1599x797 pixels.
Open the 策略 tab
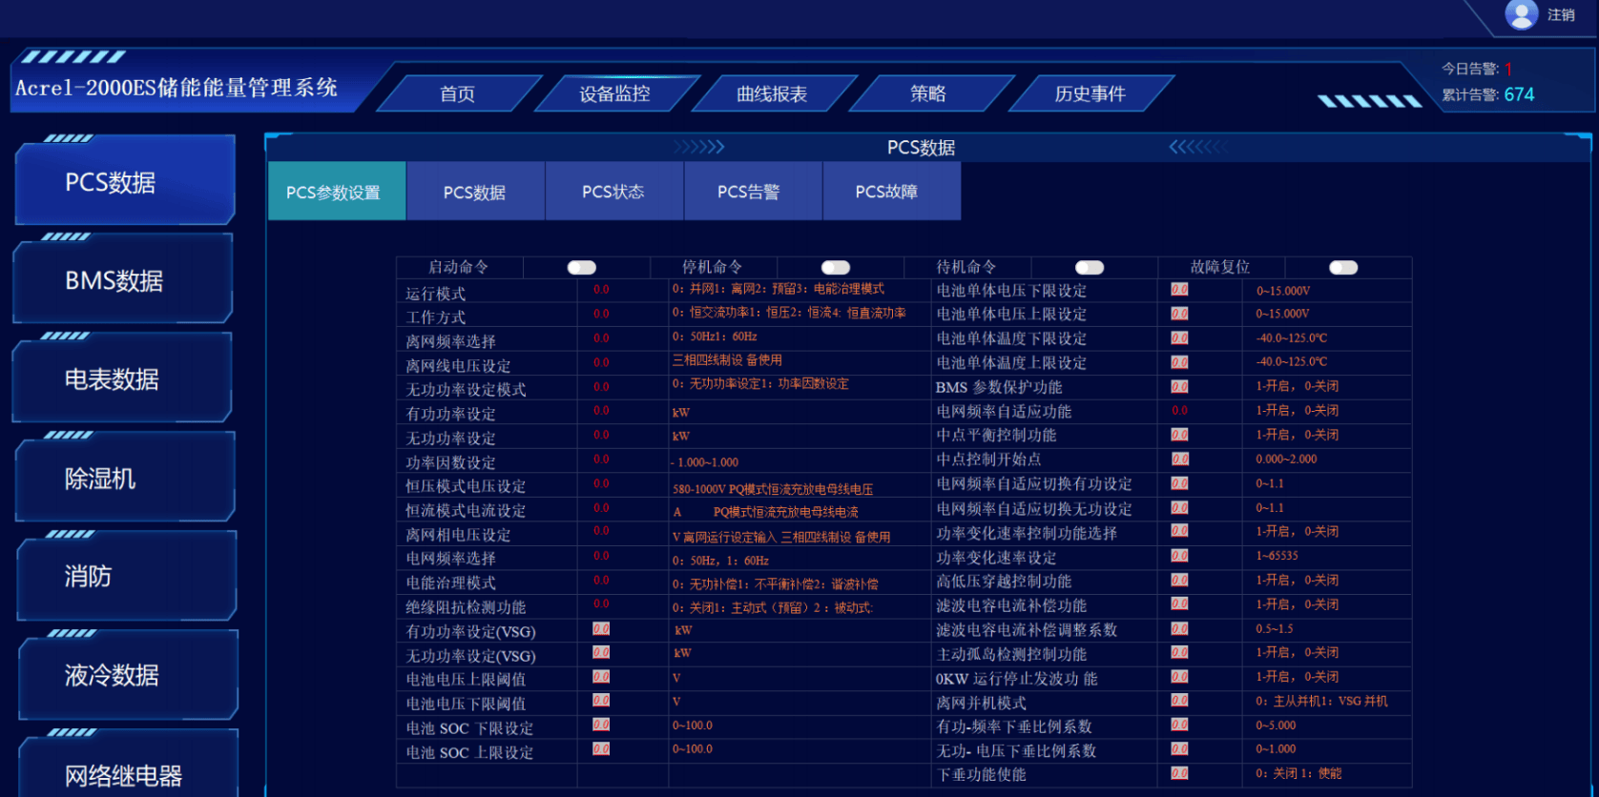coord(928,93)
